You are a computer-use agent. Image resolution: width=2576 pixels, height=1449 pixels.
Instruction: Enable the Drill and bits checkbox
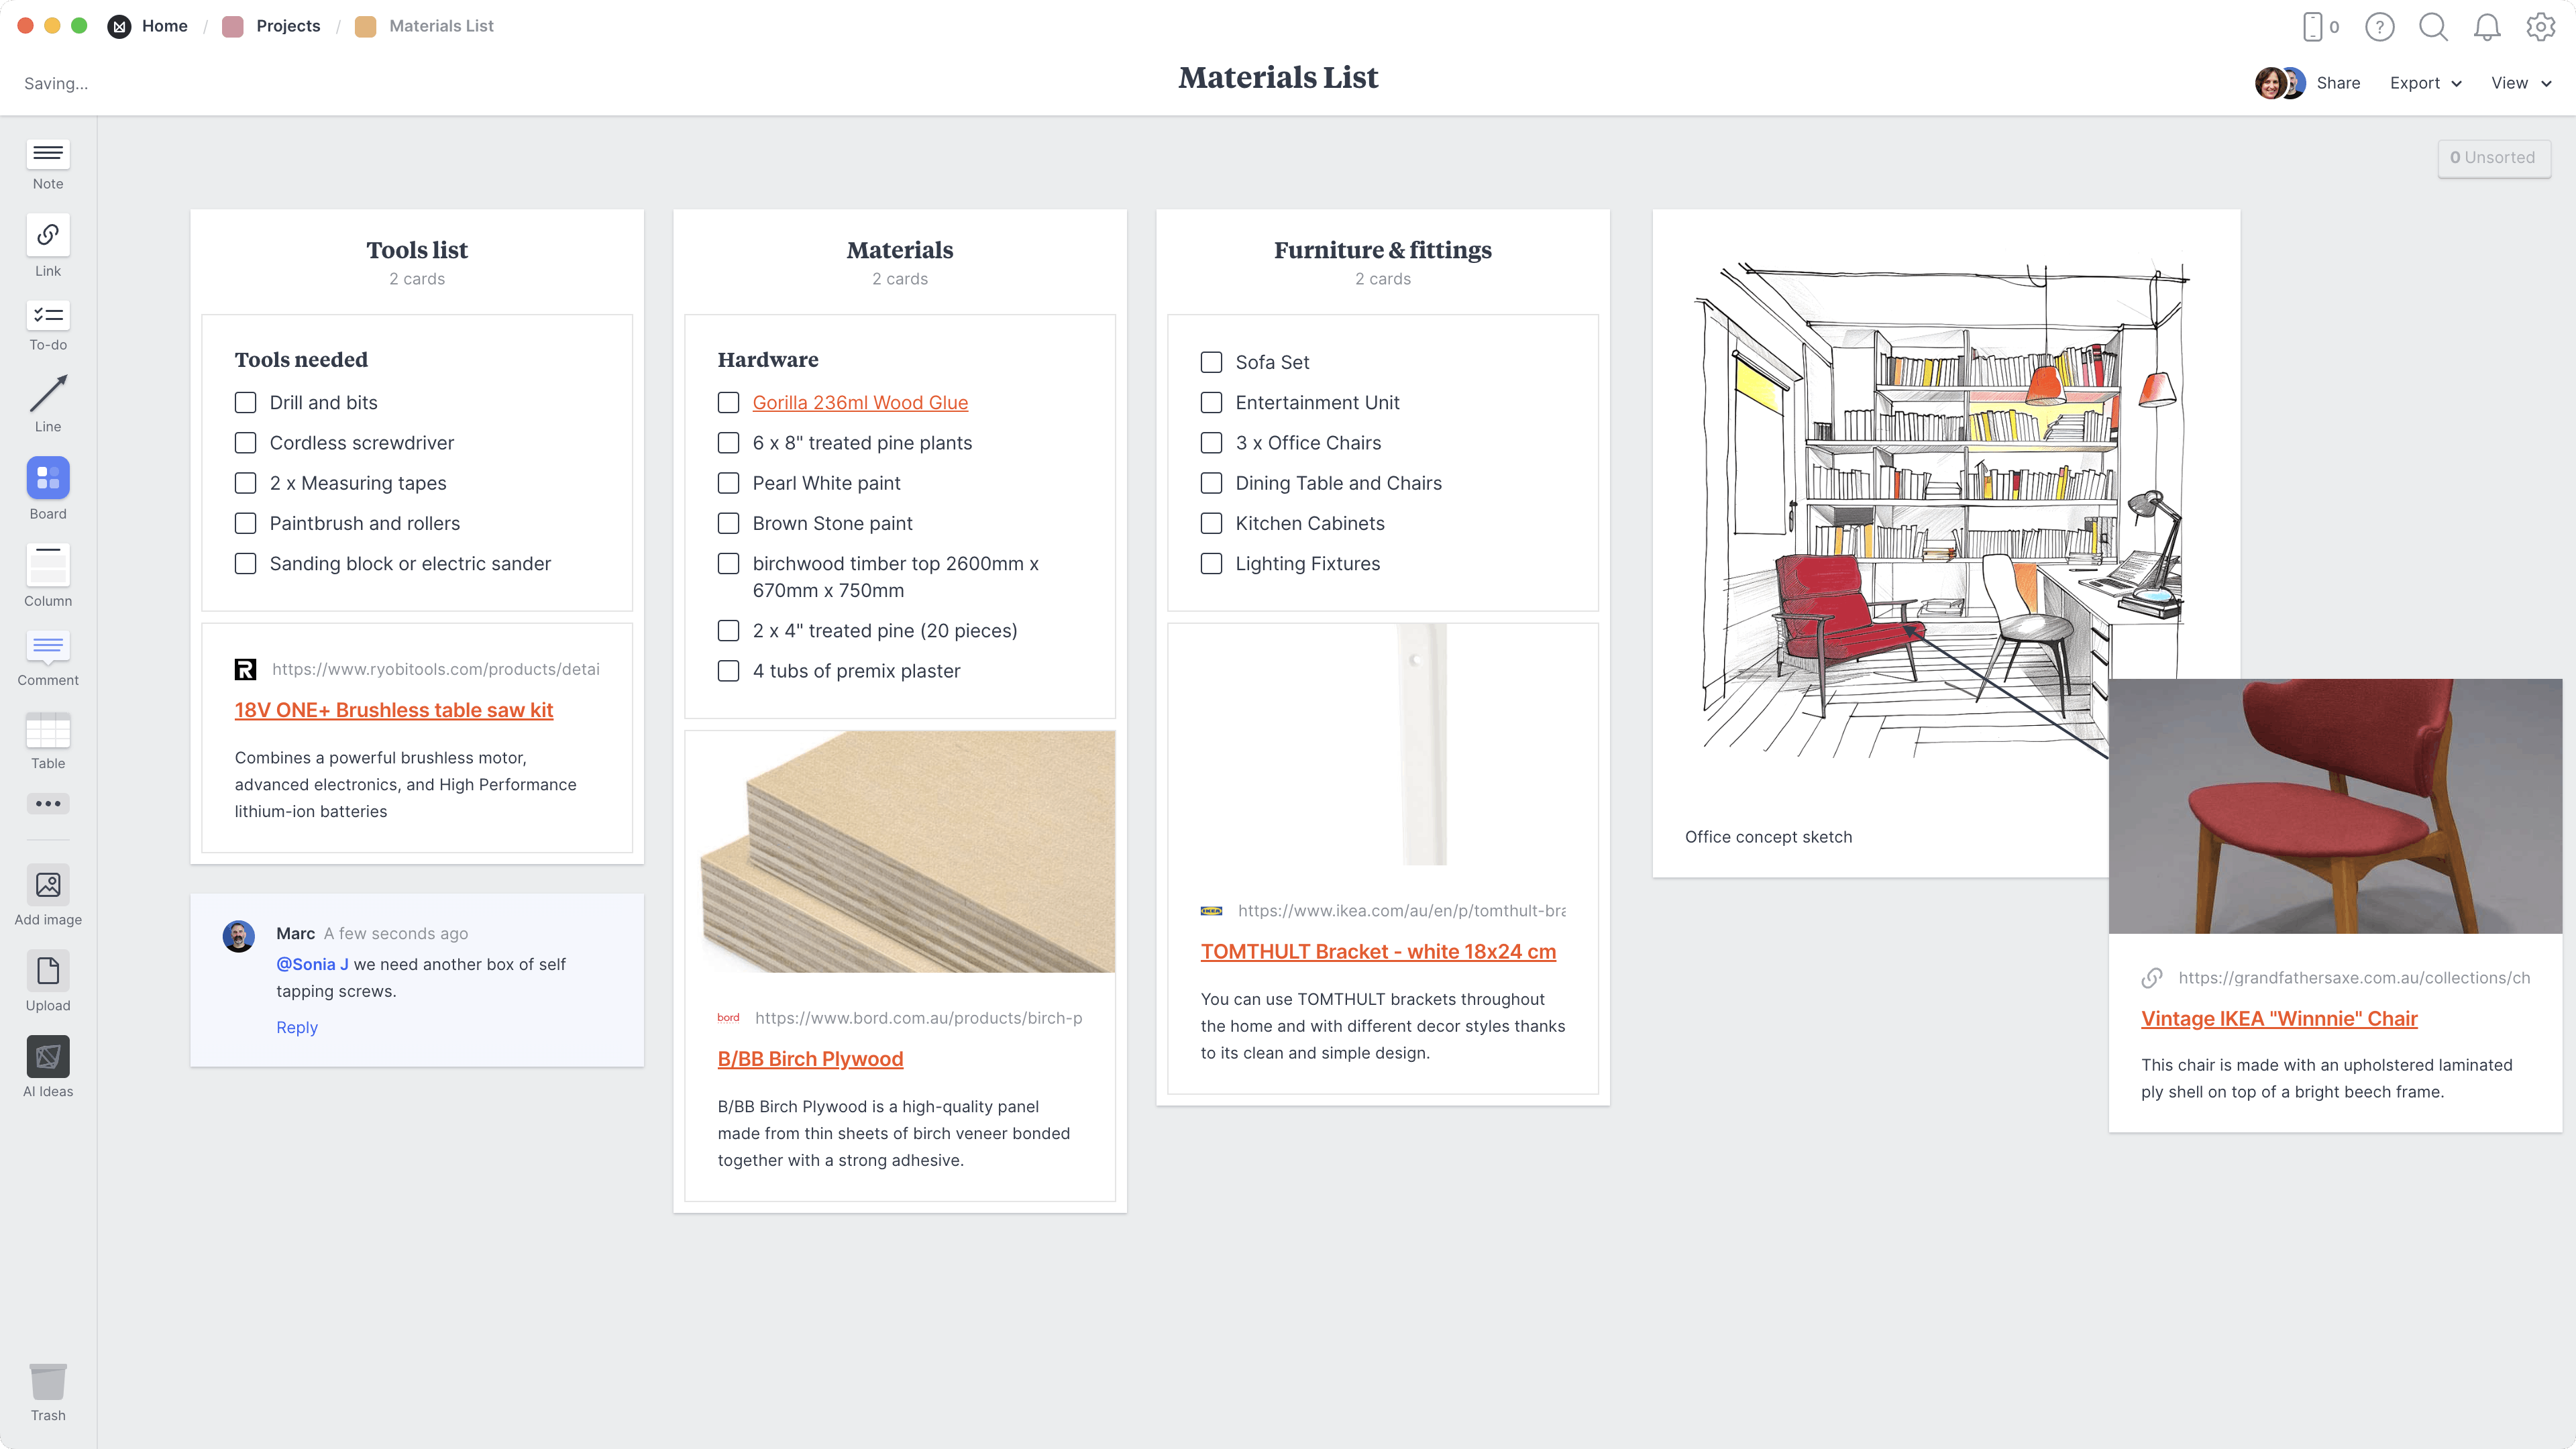coord(246,402)
